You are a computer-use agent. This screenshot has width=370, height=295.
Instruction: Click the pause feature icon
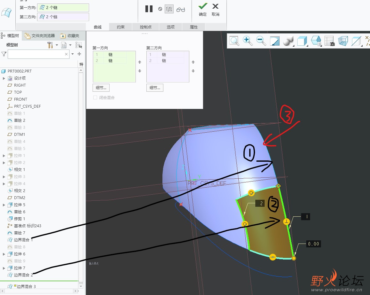[x=149, y=9]
